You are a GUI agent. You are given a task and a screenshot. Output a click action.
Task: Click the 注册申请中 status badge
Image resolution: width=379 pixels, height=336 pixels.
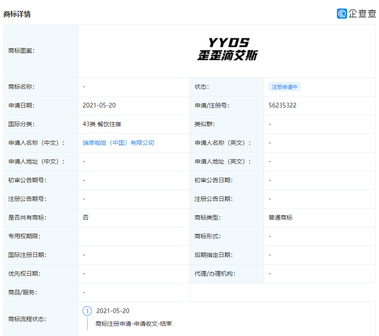[285, 87]
